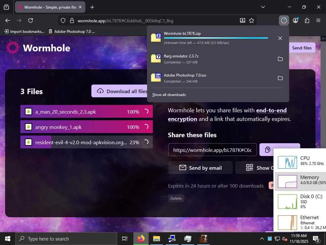Click the wormhole.app URL address bar
Viewport: 326px width, 245px height.
click(125, 21)
